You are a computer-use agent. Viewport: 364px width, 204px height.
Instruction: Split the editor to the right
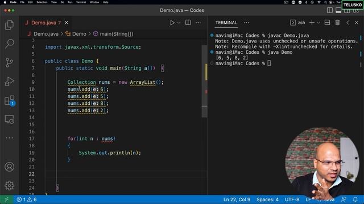pyautogui.click(x=188, y=23)
